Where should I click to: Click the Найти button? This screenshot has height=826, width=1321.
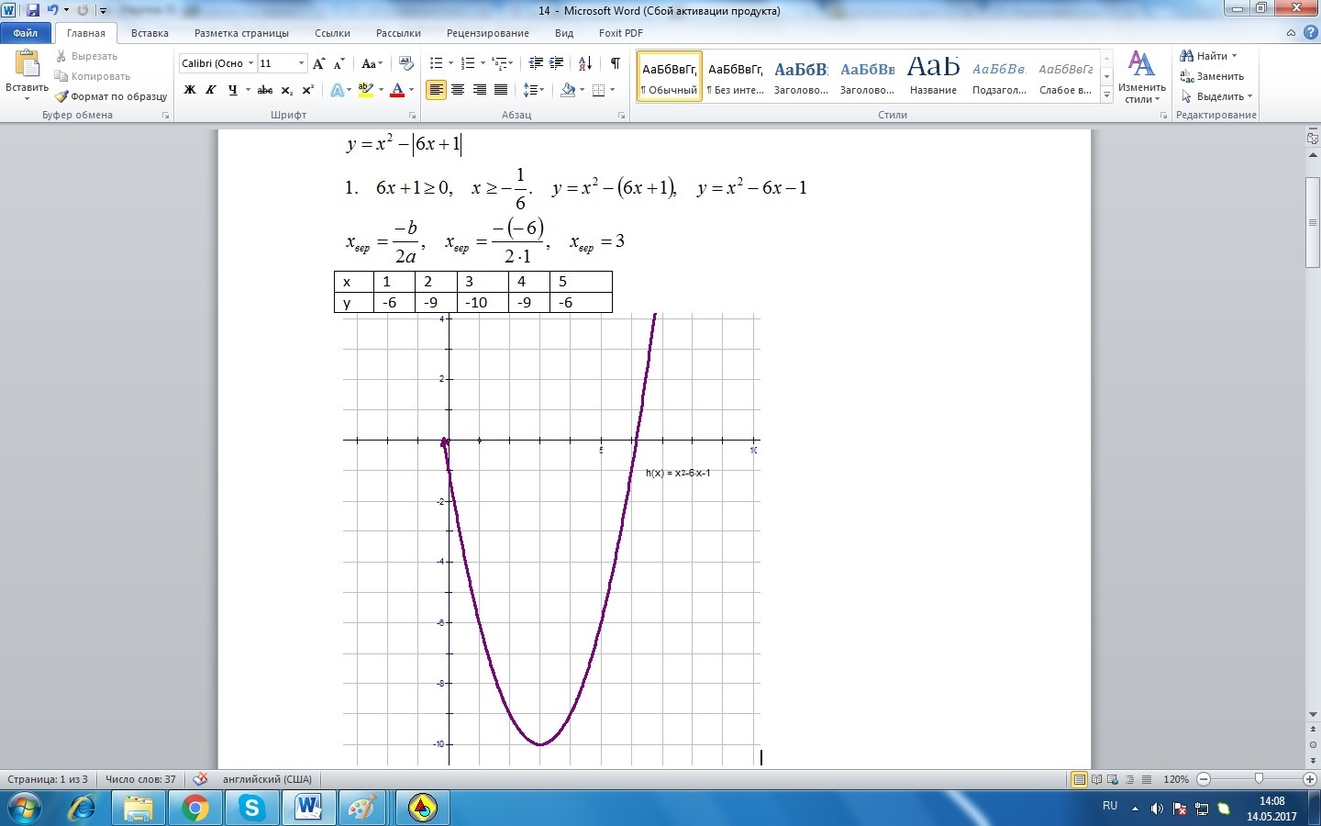[x=1209, y=56]
